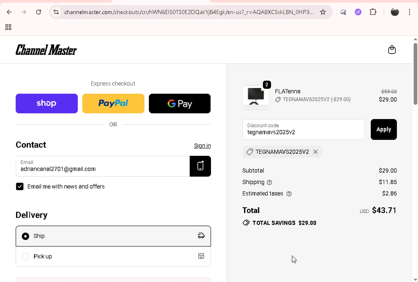Click the page vertical scrollbar
Screen dimensions: 418x282
415,74
